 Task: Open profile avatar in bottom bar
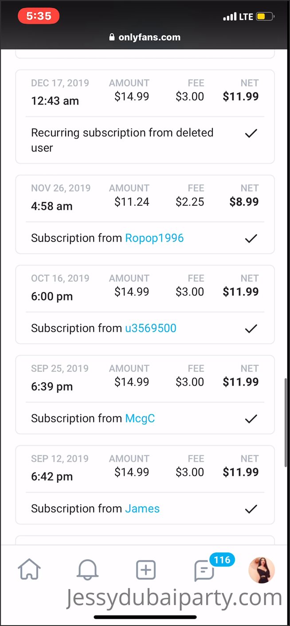262,570
